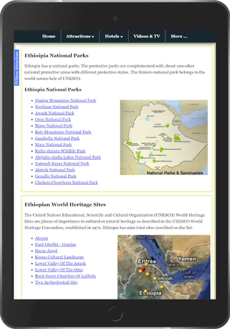Open Awash National Park link

point(54,113)
